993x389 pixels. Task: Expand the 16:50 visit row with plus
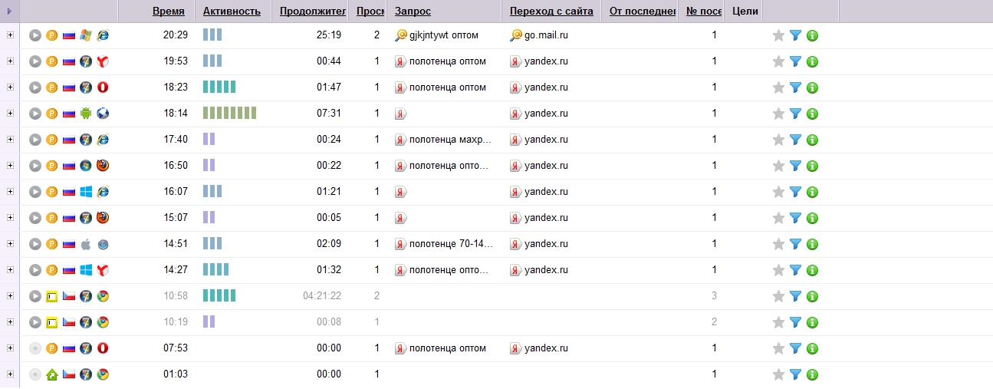[x=10, y=166]
